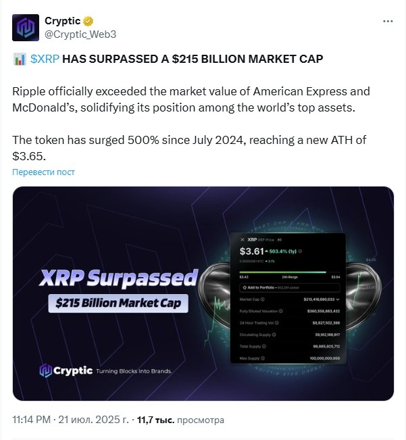Viewport: 406px width, 440px height.
Task: Click the 24h Range price bar
Action: pyautogui.click(x=290, y=272)
